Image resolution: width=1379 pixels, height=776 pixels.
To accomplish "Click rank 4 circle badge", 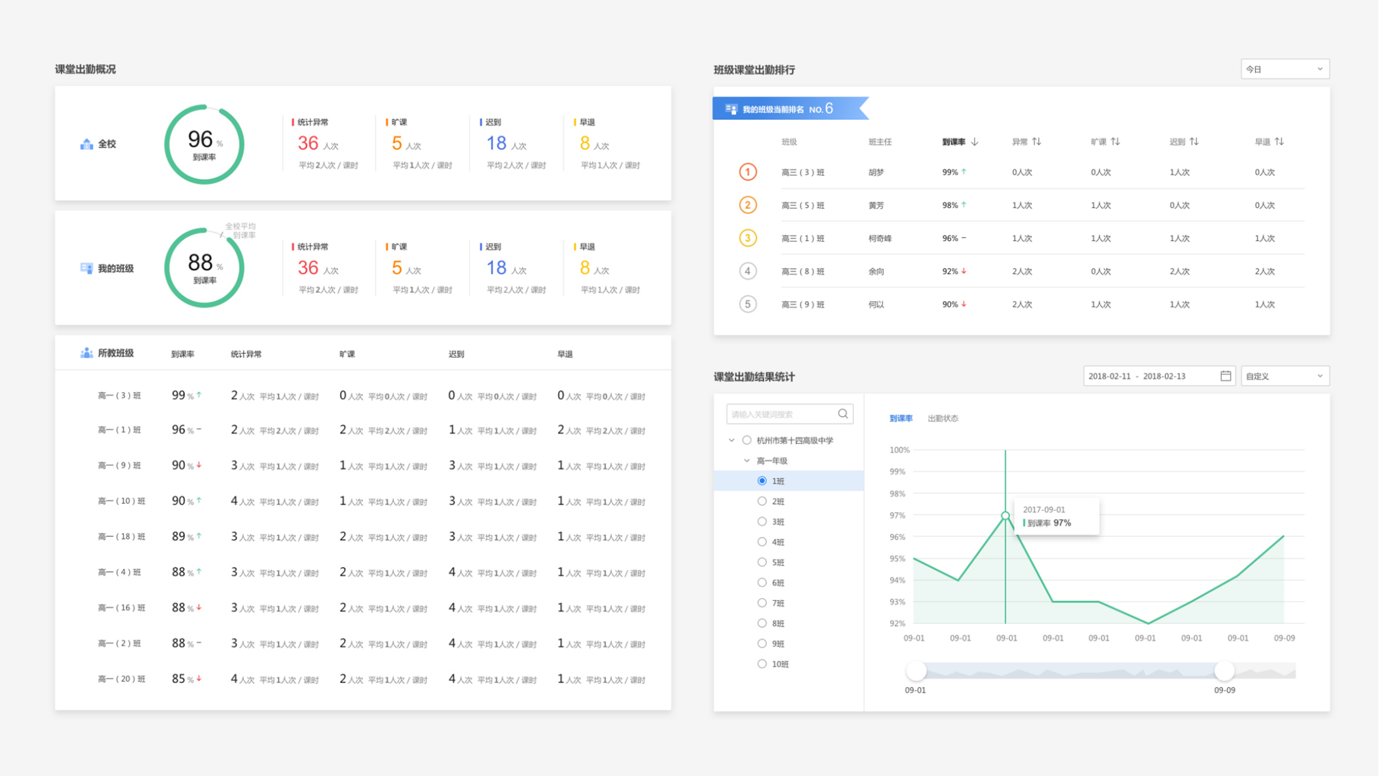I will [747, 271].
